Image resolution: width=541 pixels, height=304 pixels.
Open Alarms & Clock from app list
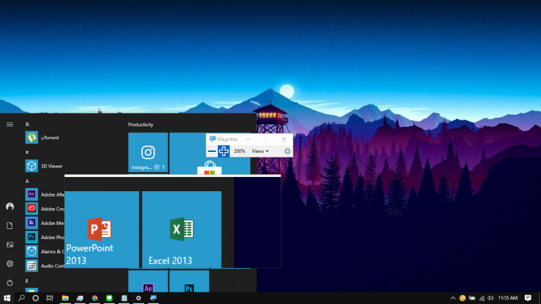pyautogui.click(x=45, y=251)
